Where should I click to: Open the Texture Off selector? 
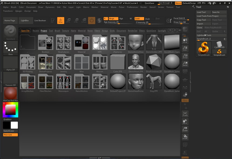[x=10, y=79]
